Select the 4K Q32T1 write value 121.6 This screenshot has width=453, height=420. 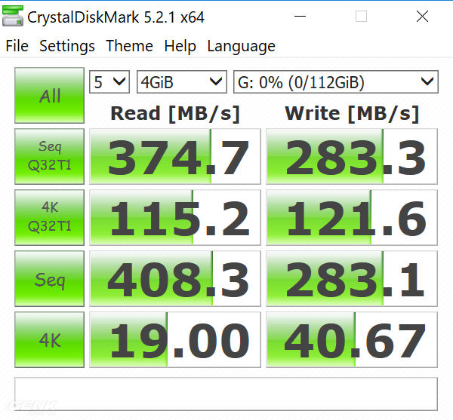(352, 217)
